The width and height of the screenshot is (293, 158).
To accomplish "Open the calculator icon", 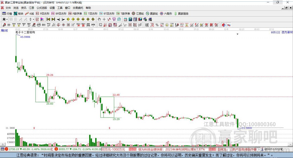I will click(130, 19).
